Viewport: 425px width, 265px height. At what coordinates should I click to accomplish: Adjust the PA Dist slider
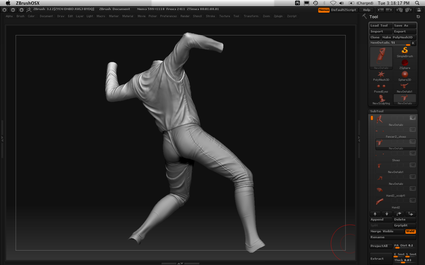pyautogui.click(x=405, y=246)
